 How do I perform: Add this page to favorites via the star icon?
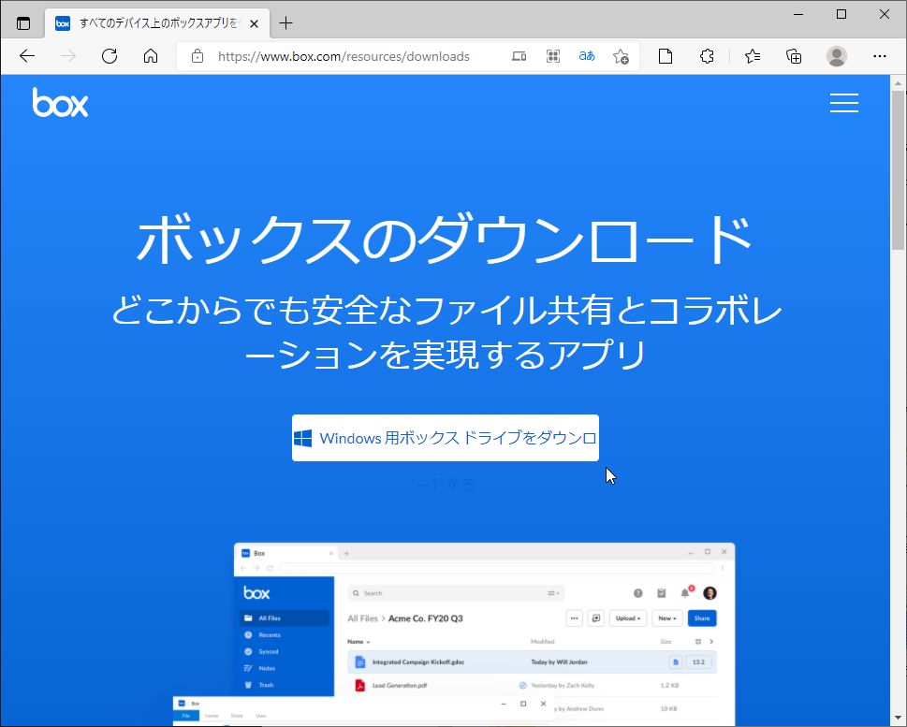click(622, 56)
